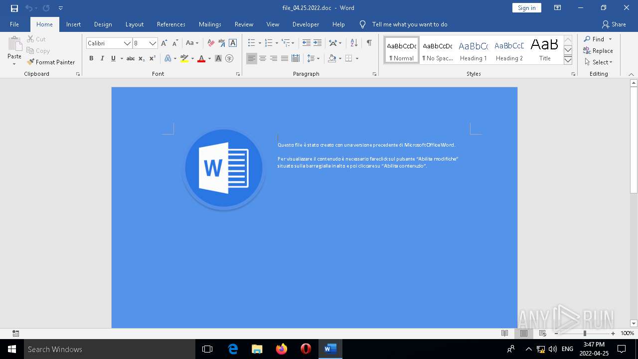Viewport: 638px width, 359px height.
Task: Decrease paragraph indent
Action: 307,43
